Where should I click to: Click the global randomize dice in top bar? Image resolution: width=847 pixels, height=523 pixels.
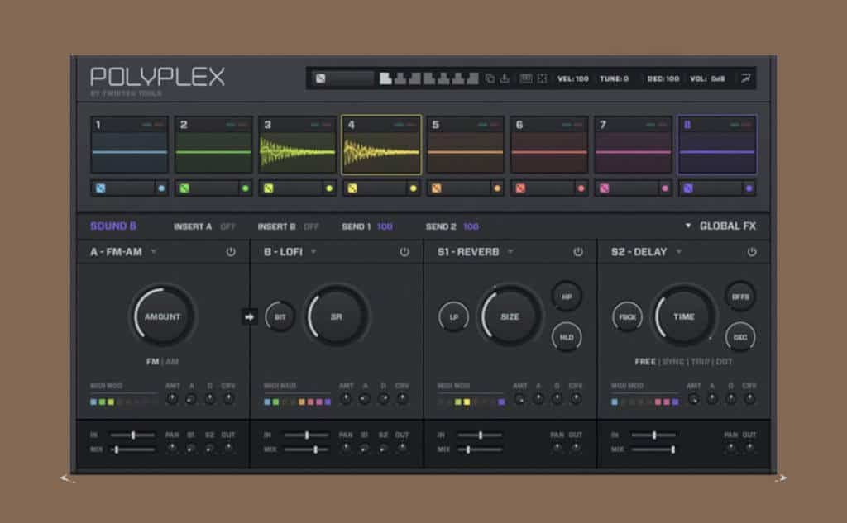(x=320, y=78)
